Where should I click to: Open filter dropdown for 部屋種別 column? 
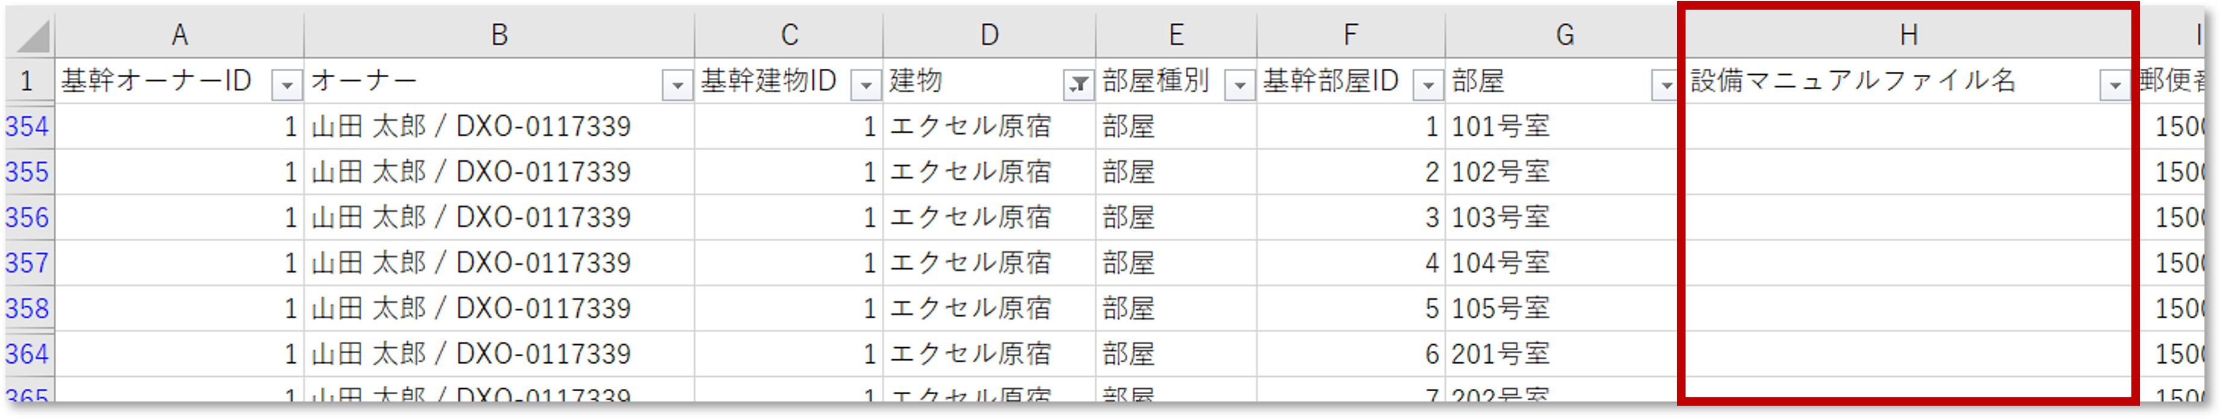point(1240,85)
